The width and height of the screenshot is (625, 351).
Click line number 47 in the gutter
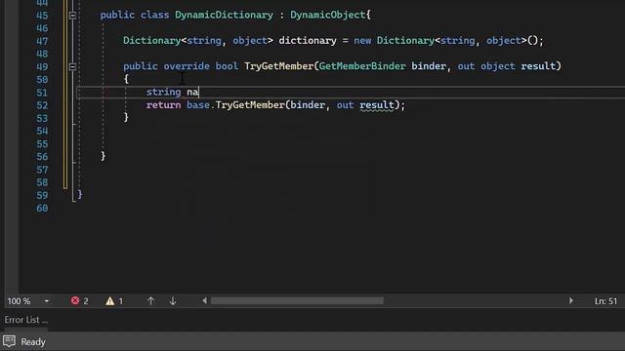[42, 41]
